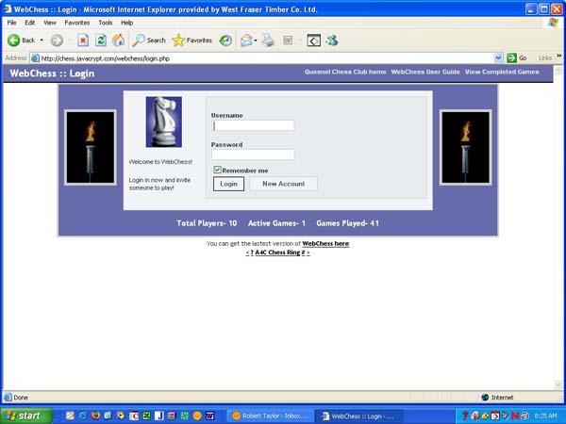The image size is (566, 424).
Task: Focus the Username input field
Action: click(x=253, y=125)
